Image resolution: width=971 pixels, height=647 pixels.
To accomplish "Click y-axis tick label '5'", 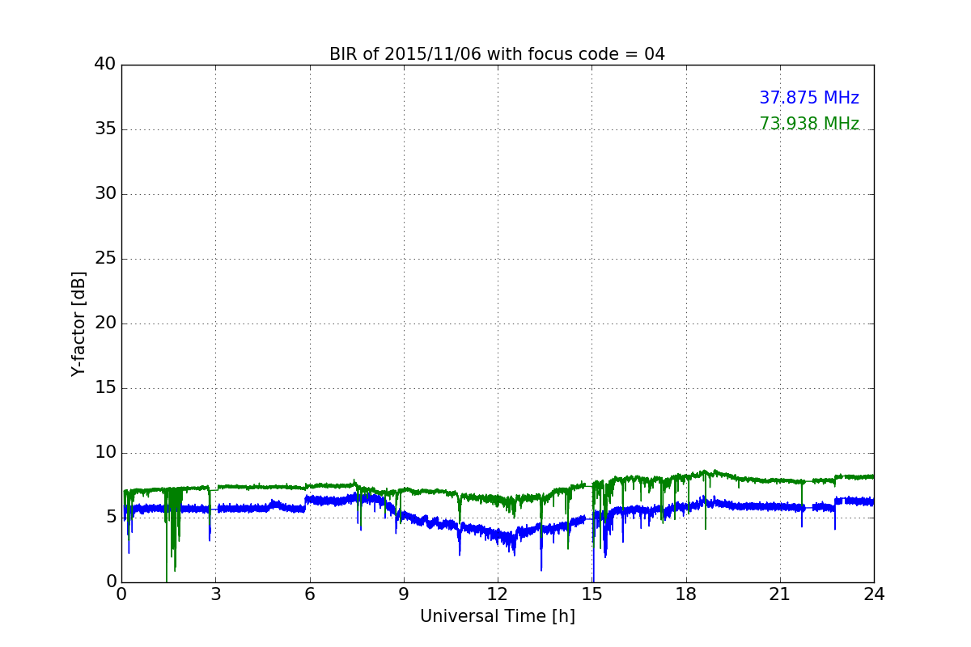I will click(111, 518).
